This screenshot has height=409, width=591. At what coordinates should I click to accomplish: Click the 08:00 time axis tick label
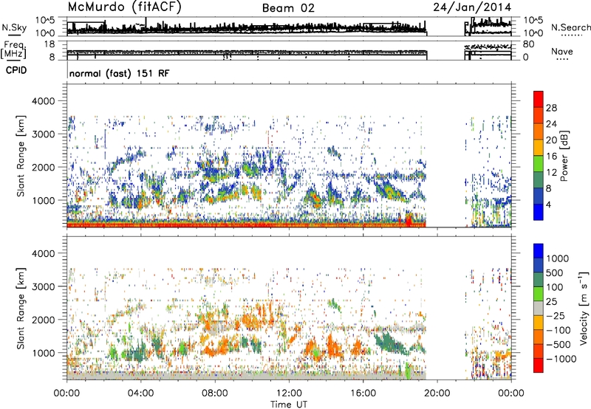click(215, 393)
